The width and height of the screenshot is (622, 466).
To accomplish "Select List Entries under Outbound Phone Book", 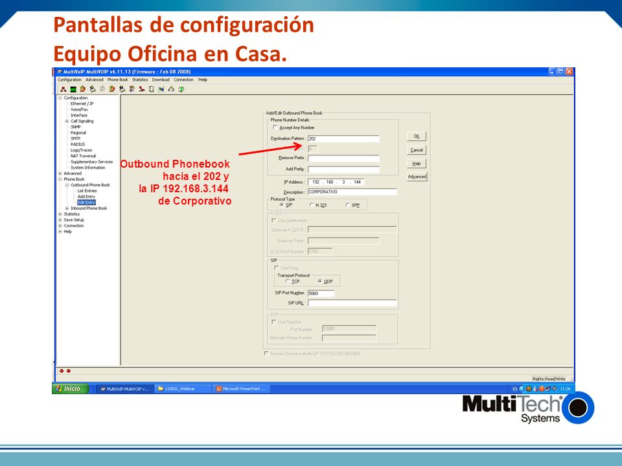I will [x=87, y=191].
